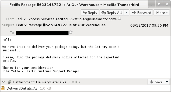The width and height of the screenshot is (171, 92).
Task: Click the DeliveryDetails.7z archive file icon
Action: tap(3, 88)
